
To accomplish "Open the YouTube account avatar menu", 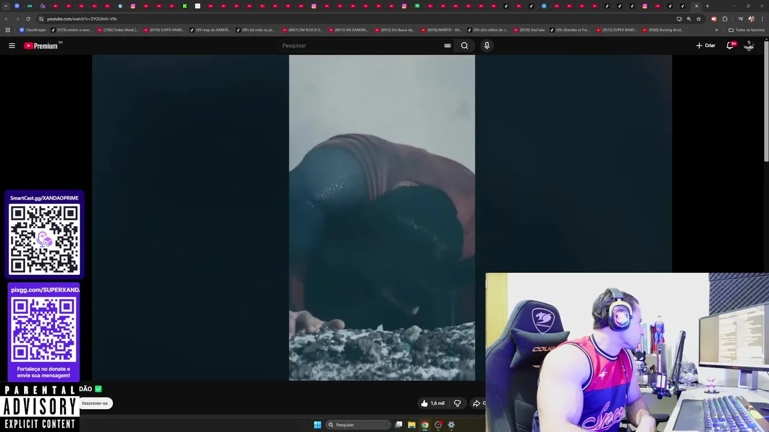I will point(749,46).
